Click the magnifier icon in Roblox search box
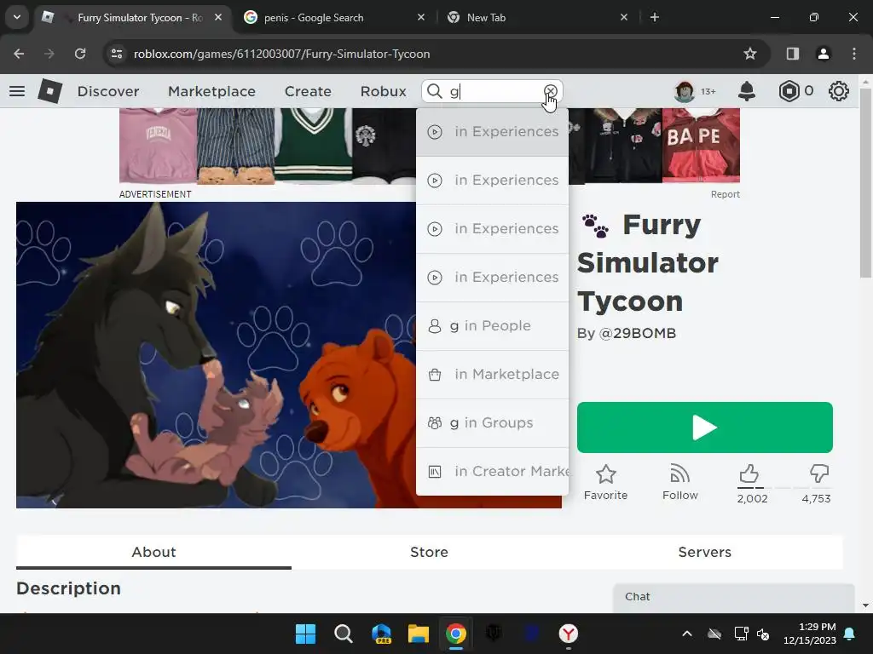 434,91
